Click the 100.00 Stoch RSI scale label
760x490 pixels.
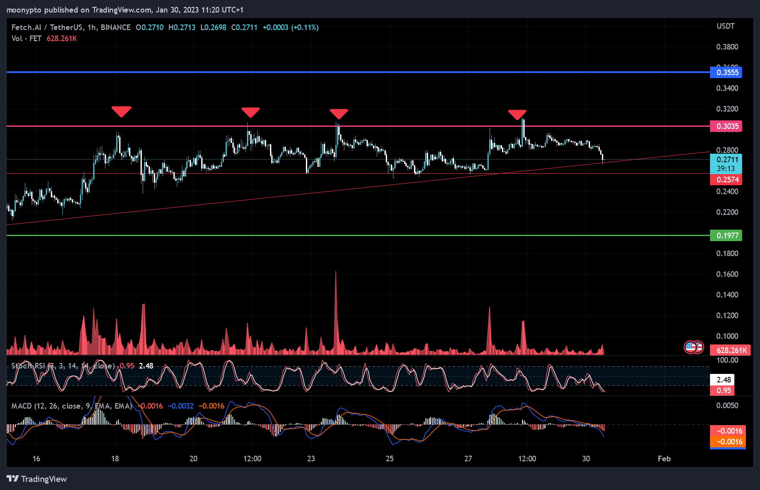(727, 360)
